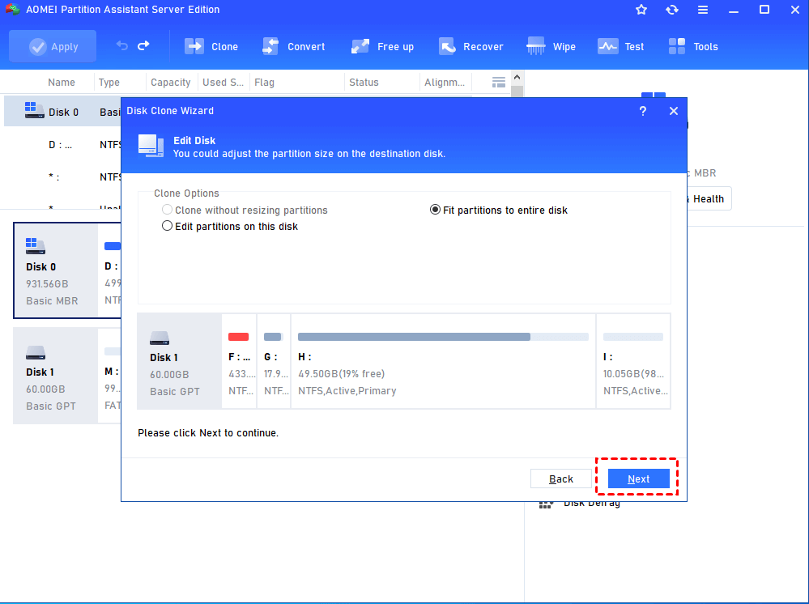Viewport: 809px width, 604px height.
Task: Click the AOMEI app logo icon
Action: [x=12, y=9]
